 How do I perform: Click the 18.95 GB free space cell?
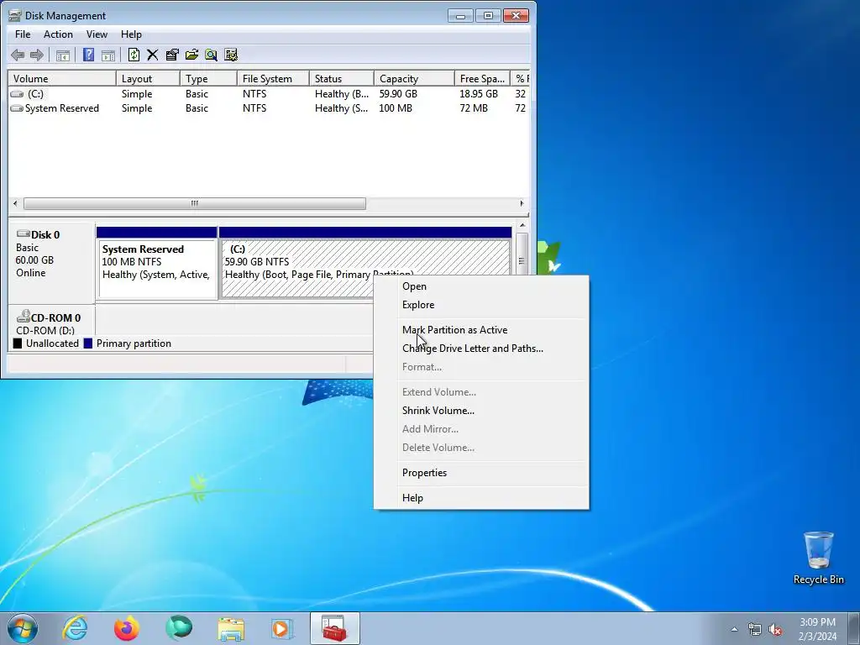coord(479,94)
